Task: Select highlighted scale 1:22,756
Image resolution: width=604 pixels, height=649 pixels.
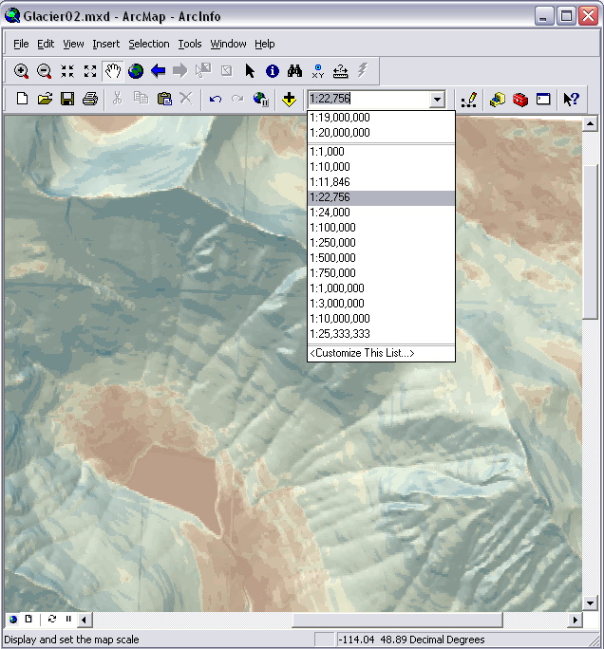Action: [x=381, y=197]
